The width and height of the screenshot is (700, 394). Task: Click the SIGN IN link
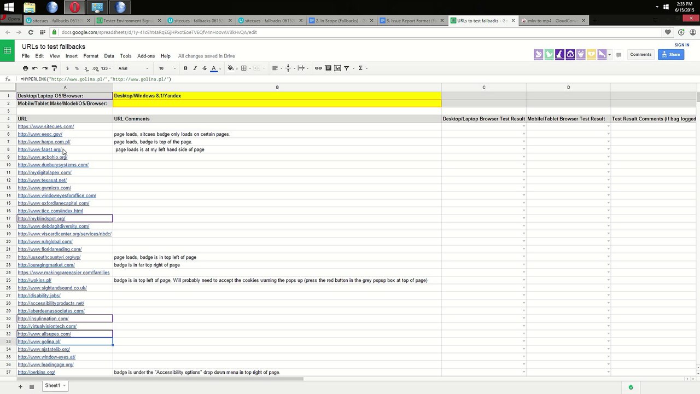(682, 45)
